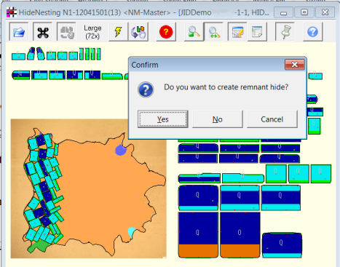340x267 pixels.
Task: Toggle the green pushpin icon
Action: tap(285, 32)
